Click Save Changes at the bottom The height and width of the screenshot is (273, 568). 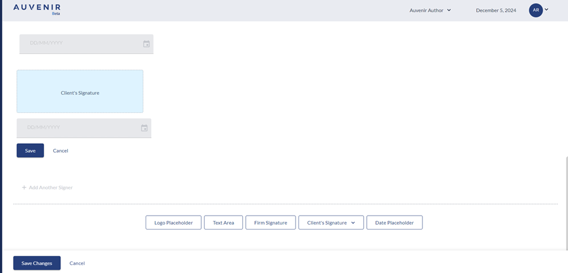37,263
